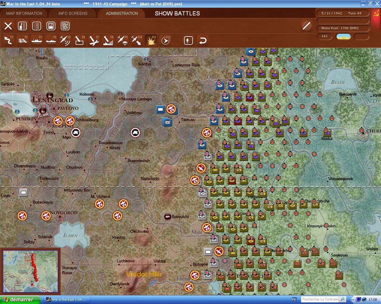The height and width of the screenshot is (304, 381).
Task: Activate the Bomb Unit mode icon (F6)
Action: pyautogui.click(x=79, y=40)
